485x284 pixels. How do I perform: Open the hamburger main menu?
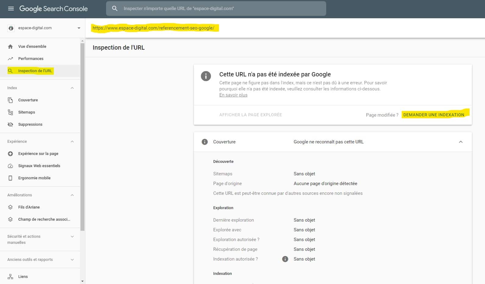[x=11, y=9]
